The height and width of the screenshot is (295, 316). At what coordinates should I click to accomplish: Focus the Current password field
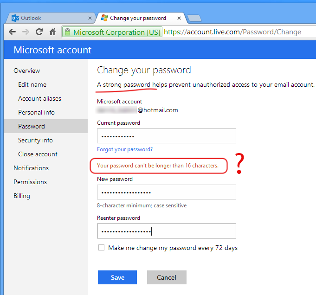point(167,136)
